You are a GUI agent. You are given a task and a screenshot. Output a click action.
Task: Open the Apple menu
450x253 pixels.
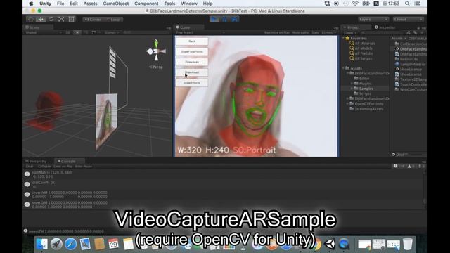[x=31, y=4]
